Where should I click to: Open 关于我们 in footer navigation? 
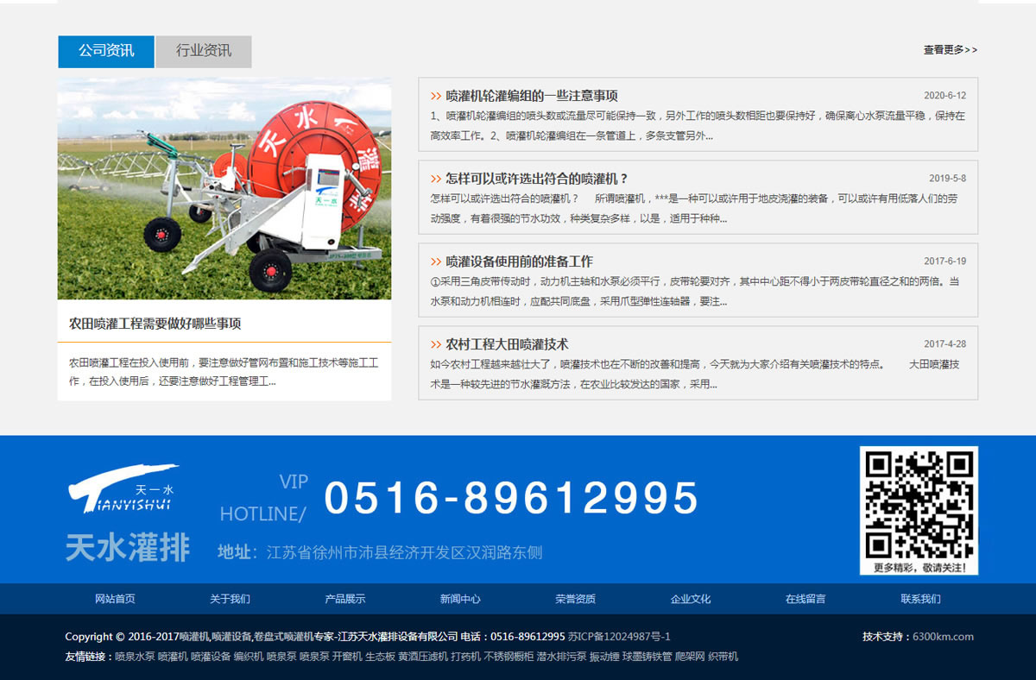[230, 599]
